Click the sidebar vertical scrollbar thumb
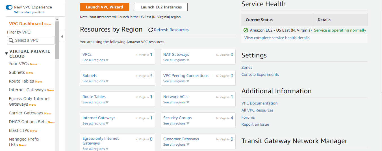The image size is (382, 151). pyautogui.click(x=57, y=40)
